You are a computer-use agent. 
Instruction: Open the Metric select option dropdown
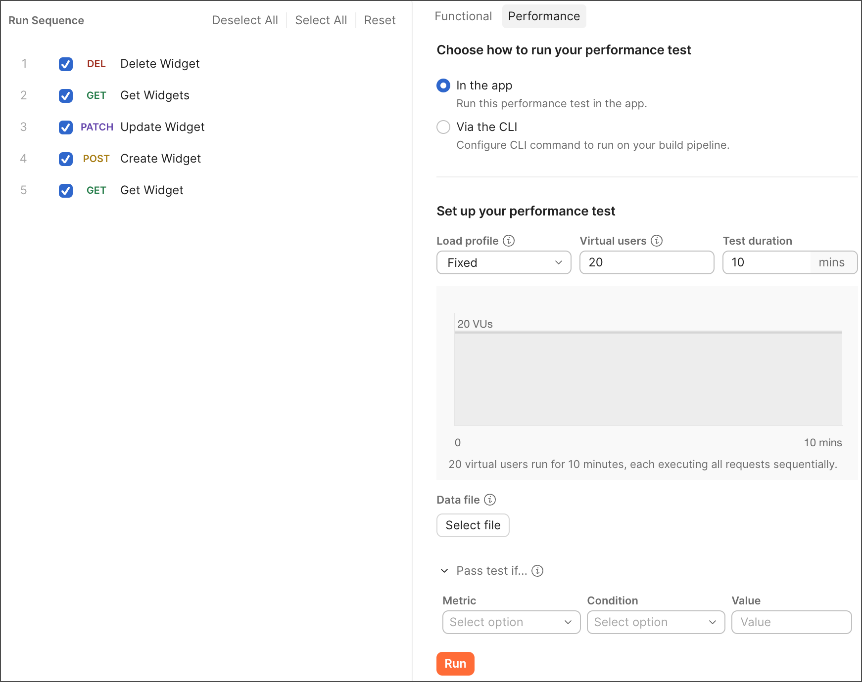pyautogui.click(x=511, y=622)
